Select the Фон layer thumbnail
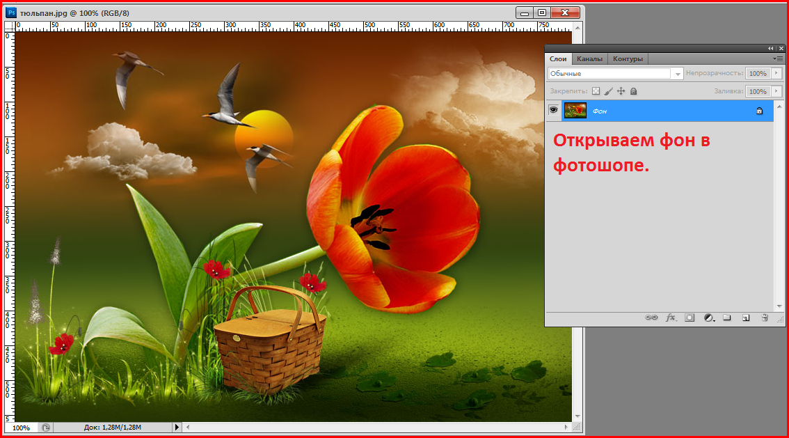This screenshot has width=789, height=438. pos(575,110)
